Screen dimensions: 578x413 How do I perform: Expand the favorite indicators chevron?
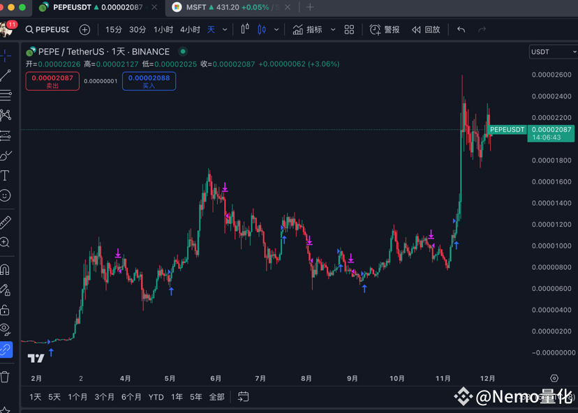[x=333, y=29]
